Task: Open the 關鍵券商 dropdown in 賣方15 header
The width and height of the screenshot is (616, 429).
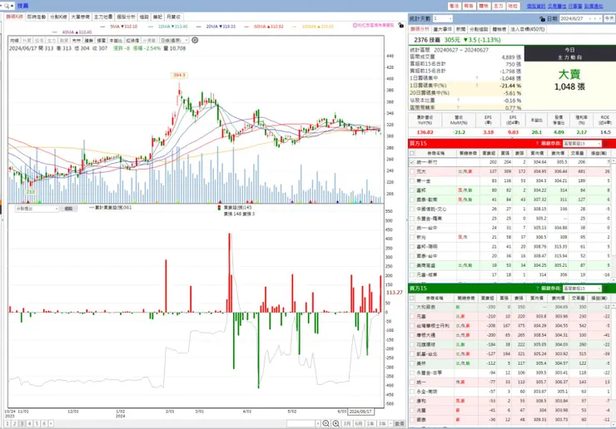Action: tap(582, 288)
